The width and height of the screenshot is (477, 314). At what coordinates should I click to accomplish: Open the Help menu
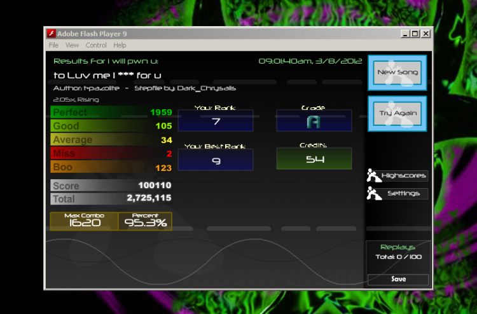[x=120, y=45]
